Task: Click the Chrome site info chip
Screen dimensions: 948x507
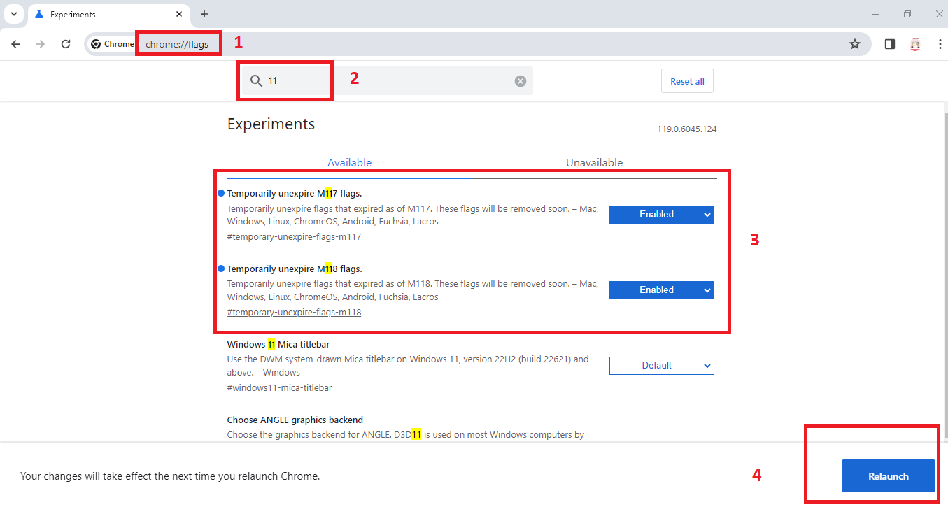Action: coord(112,44)
